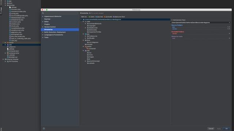Open user.php in project panel
Image resolution: width=234 pixels, height=131 pixels.
[x=13, y=40]
